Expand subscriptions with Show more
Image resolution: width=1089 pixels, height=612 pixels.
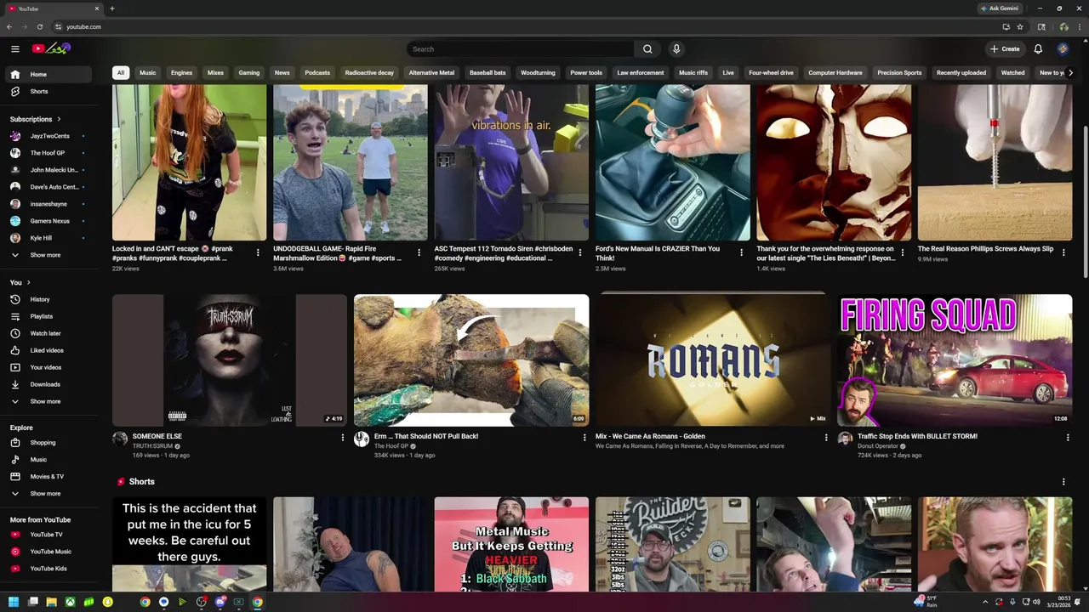(x=45, y=255)
